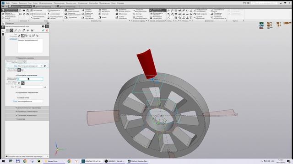The height and width of the screenshot is (164, 293).
Task: Confirm the pattern with green checkmark
Action: pyautogui.click(x=43, y=31)
